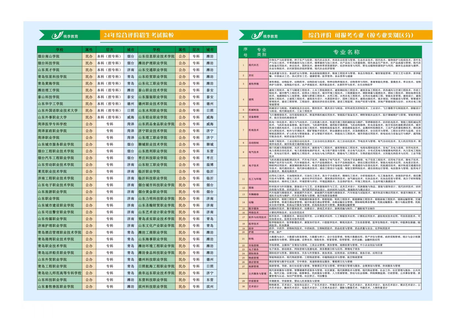The height and width of the screenshot is (322, 456).
Task: Select 莱芜职业技术学院 school name
Action: point(52,171)
